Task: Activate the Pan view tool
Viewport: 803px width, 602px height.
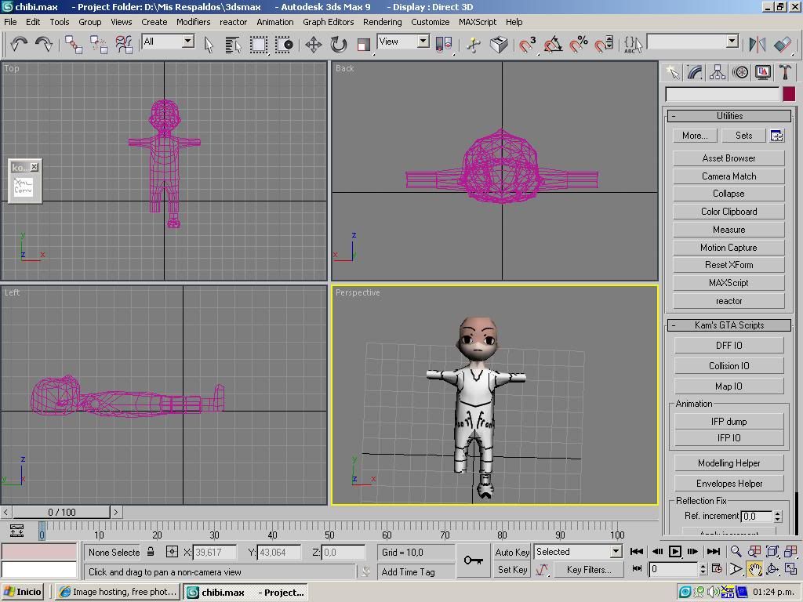Action: pos(754,569)
